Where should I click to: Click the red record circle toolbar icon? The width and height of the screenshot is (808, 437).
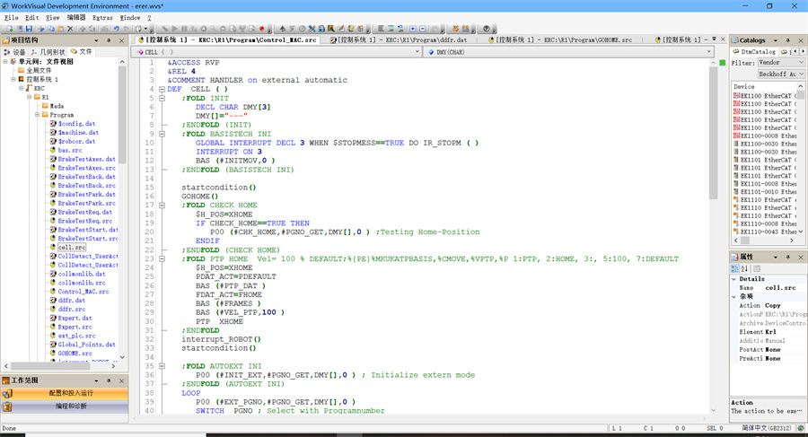tap(261, 29)
